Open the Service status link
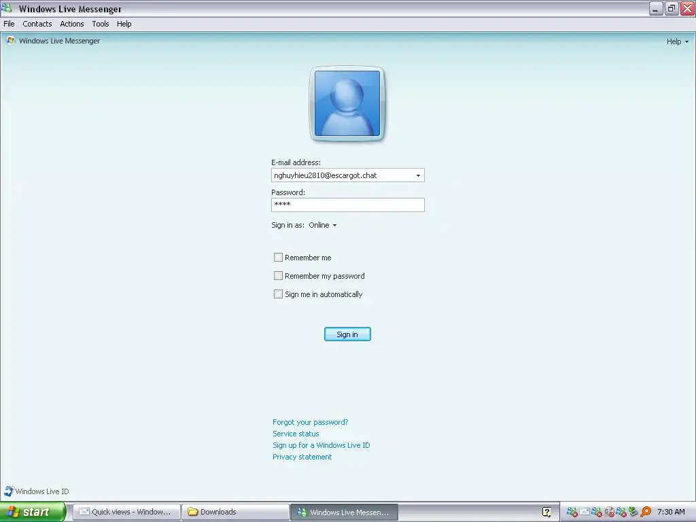696x522 pixels. pos(296,434)
